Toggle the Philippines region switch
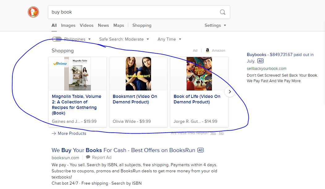Viewport: 325px width, 189px height. pyautogui.click(x=57, y=39)
